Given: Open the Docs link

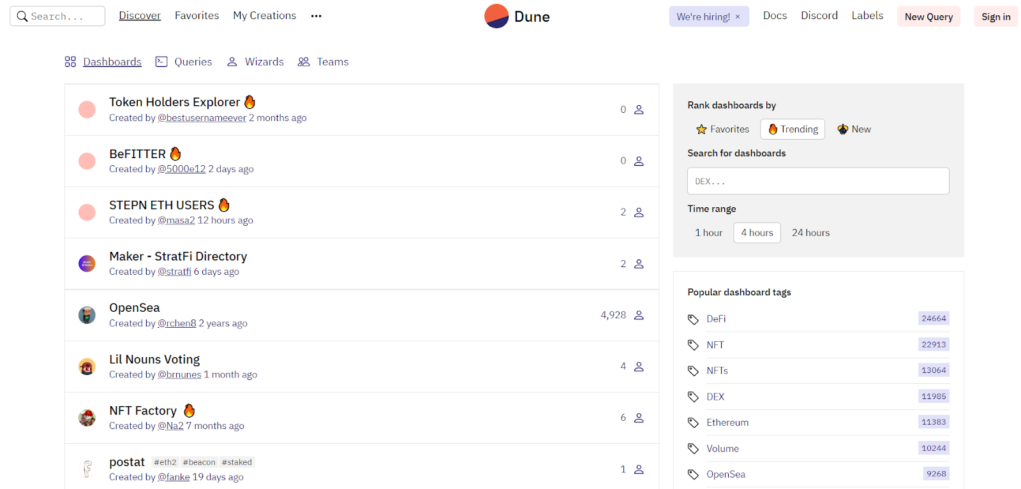Looking at the screenshot, I should point(775,15).
